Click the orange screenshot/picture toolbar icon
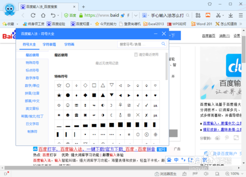The image size is (246, 177). pyautogui.click(x=208, y=15)
